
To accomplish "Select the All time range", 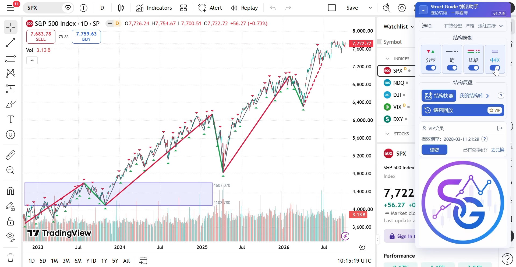I will coord(126,261).
